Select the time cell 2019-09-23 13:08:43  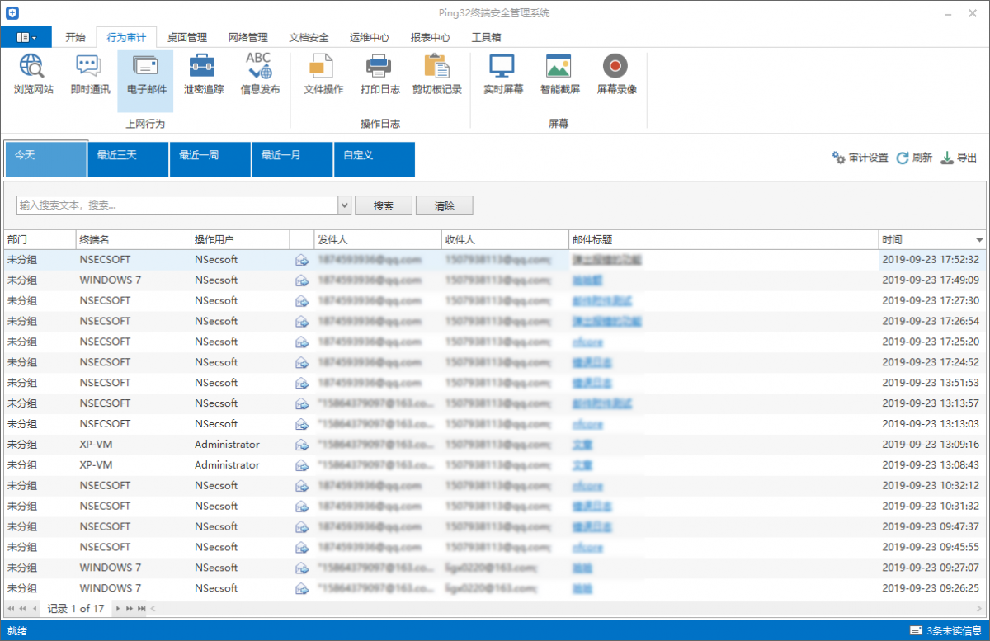coord(931,465)
